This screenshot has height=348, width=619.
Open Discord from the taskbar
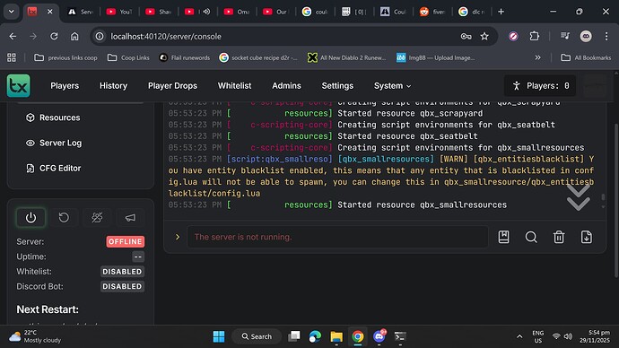[x=379, y=336]
